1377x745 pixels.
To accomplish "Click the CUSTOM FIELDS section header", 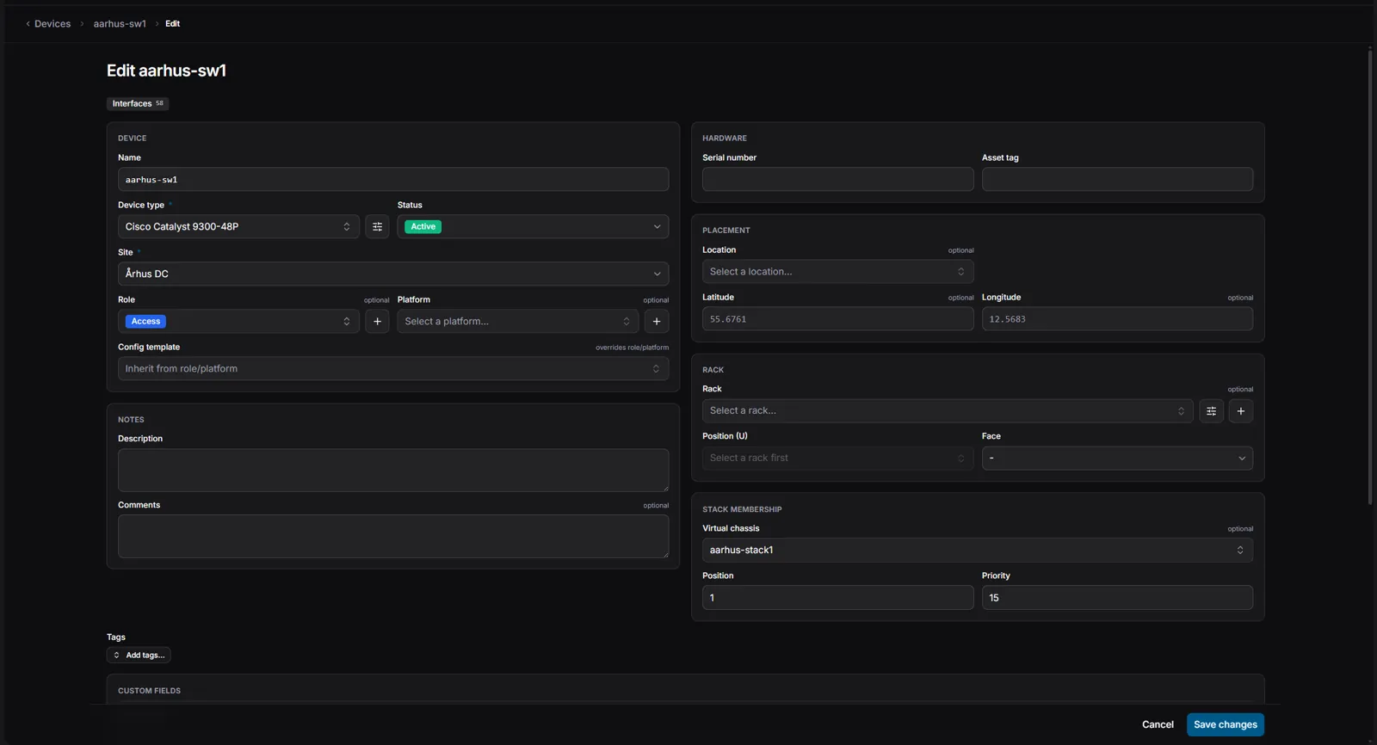I will tap(149, 691).
